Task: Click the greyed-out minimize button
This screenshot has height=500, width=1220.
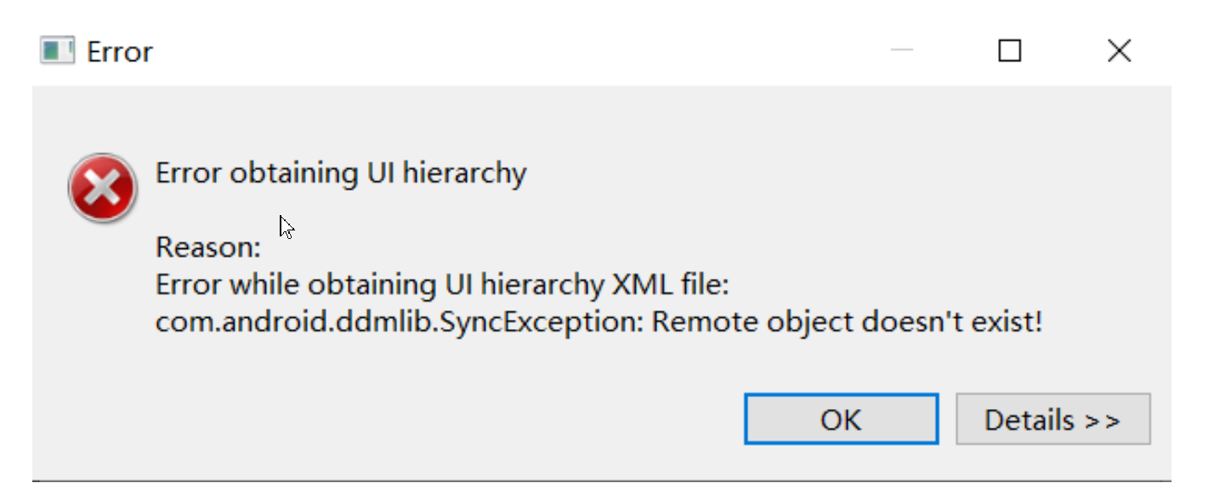Action: [901, 51]
